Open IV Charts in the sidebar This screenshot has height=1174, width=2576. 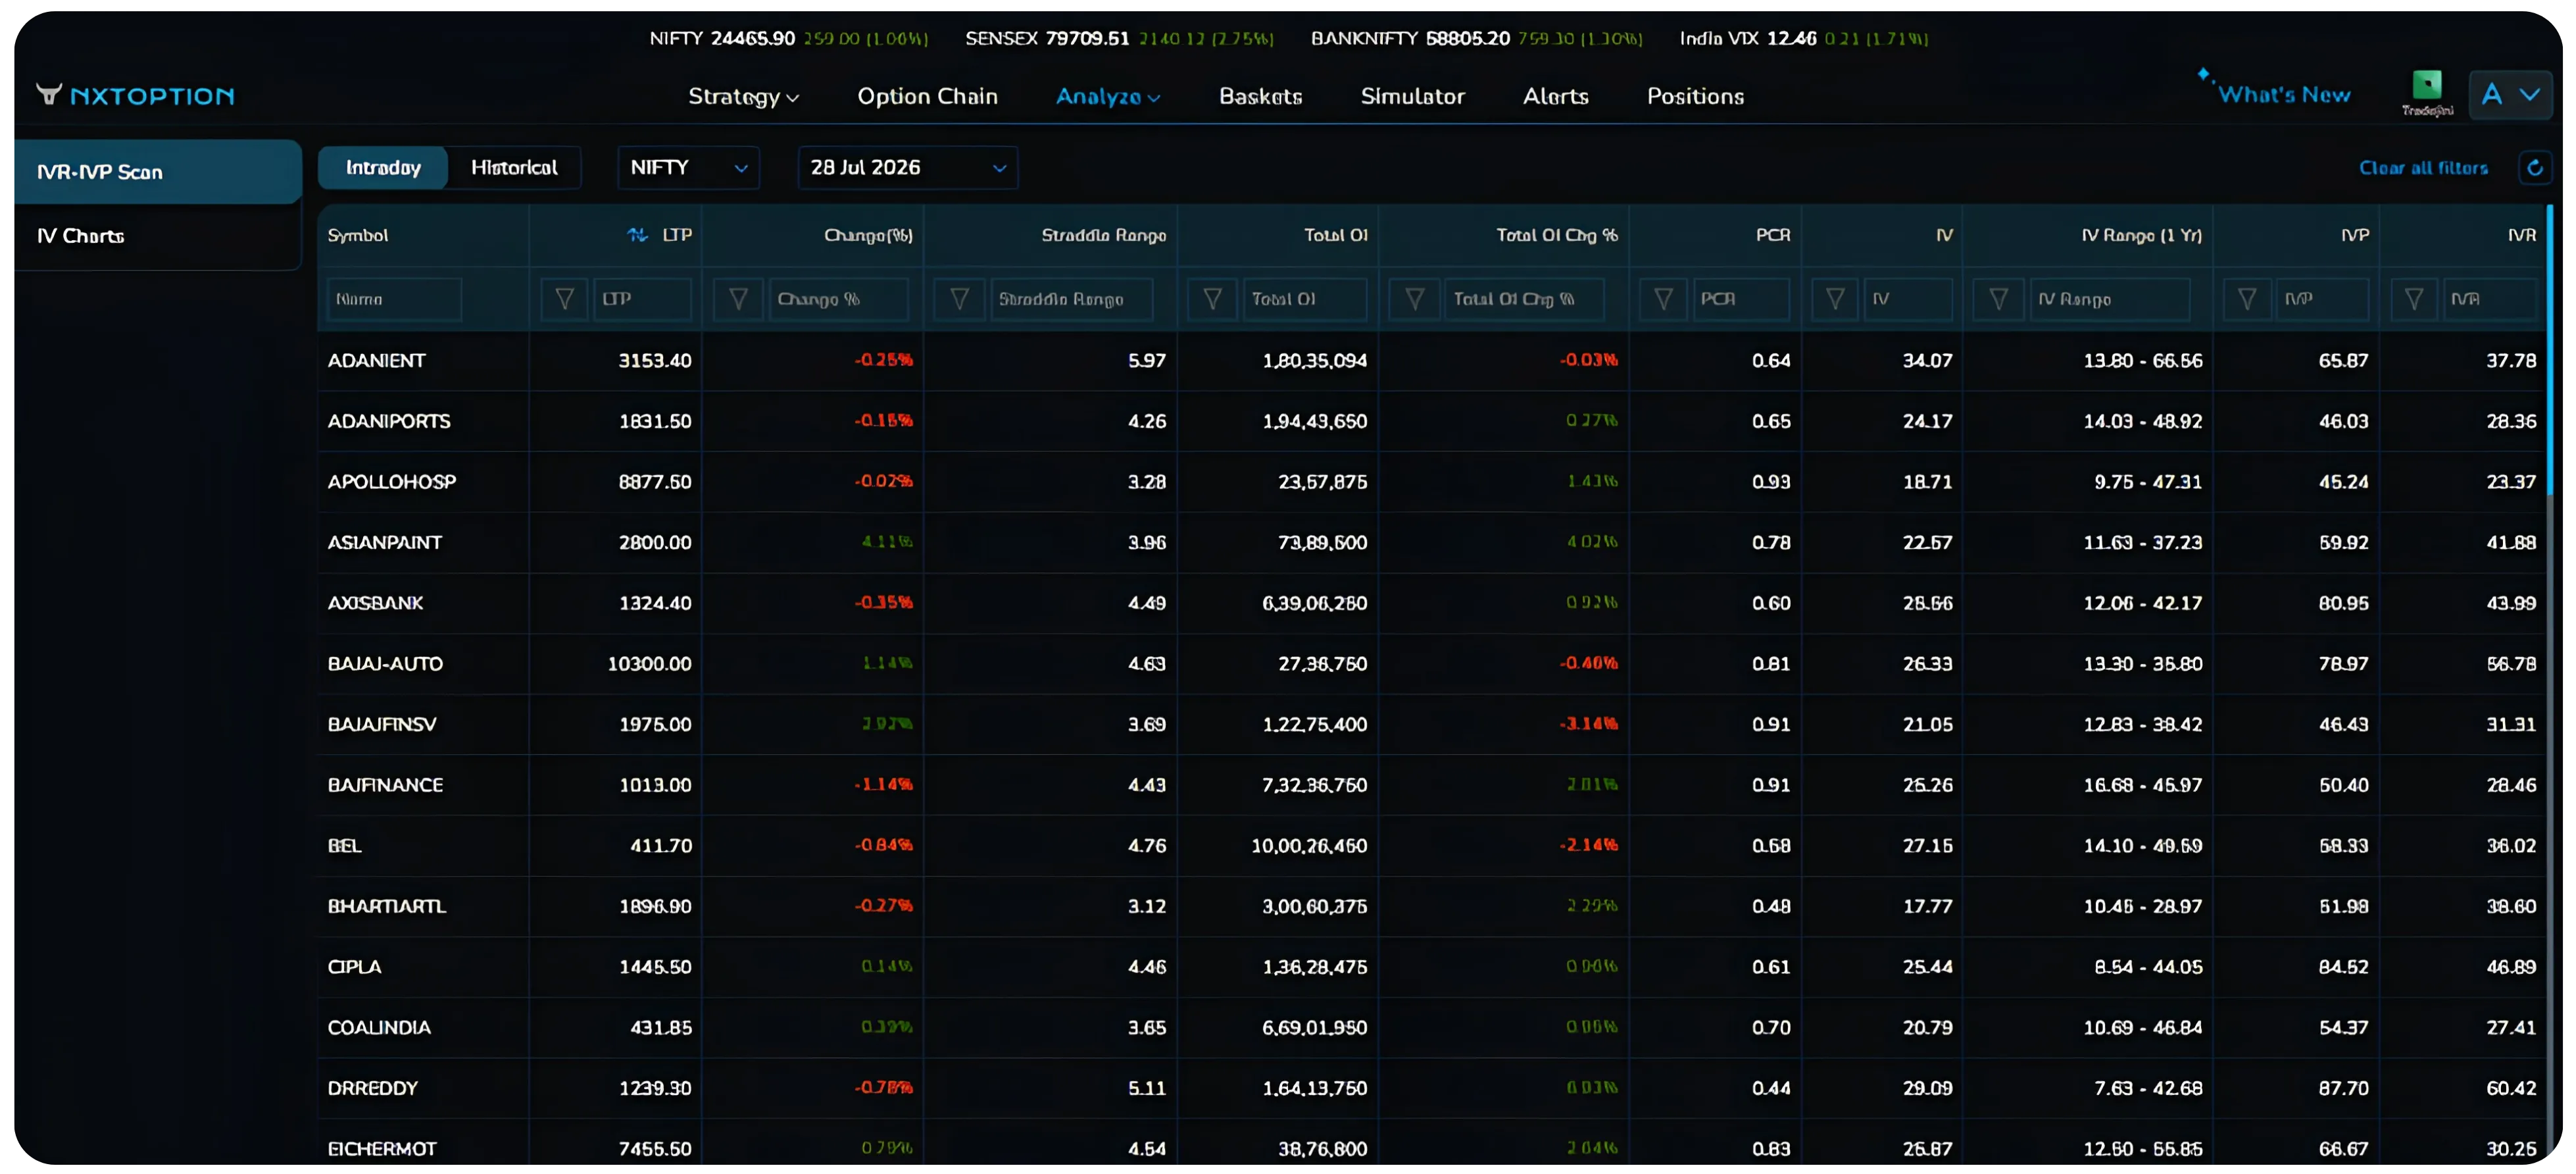158,236
